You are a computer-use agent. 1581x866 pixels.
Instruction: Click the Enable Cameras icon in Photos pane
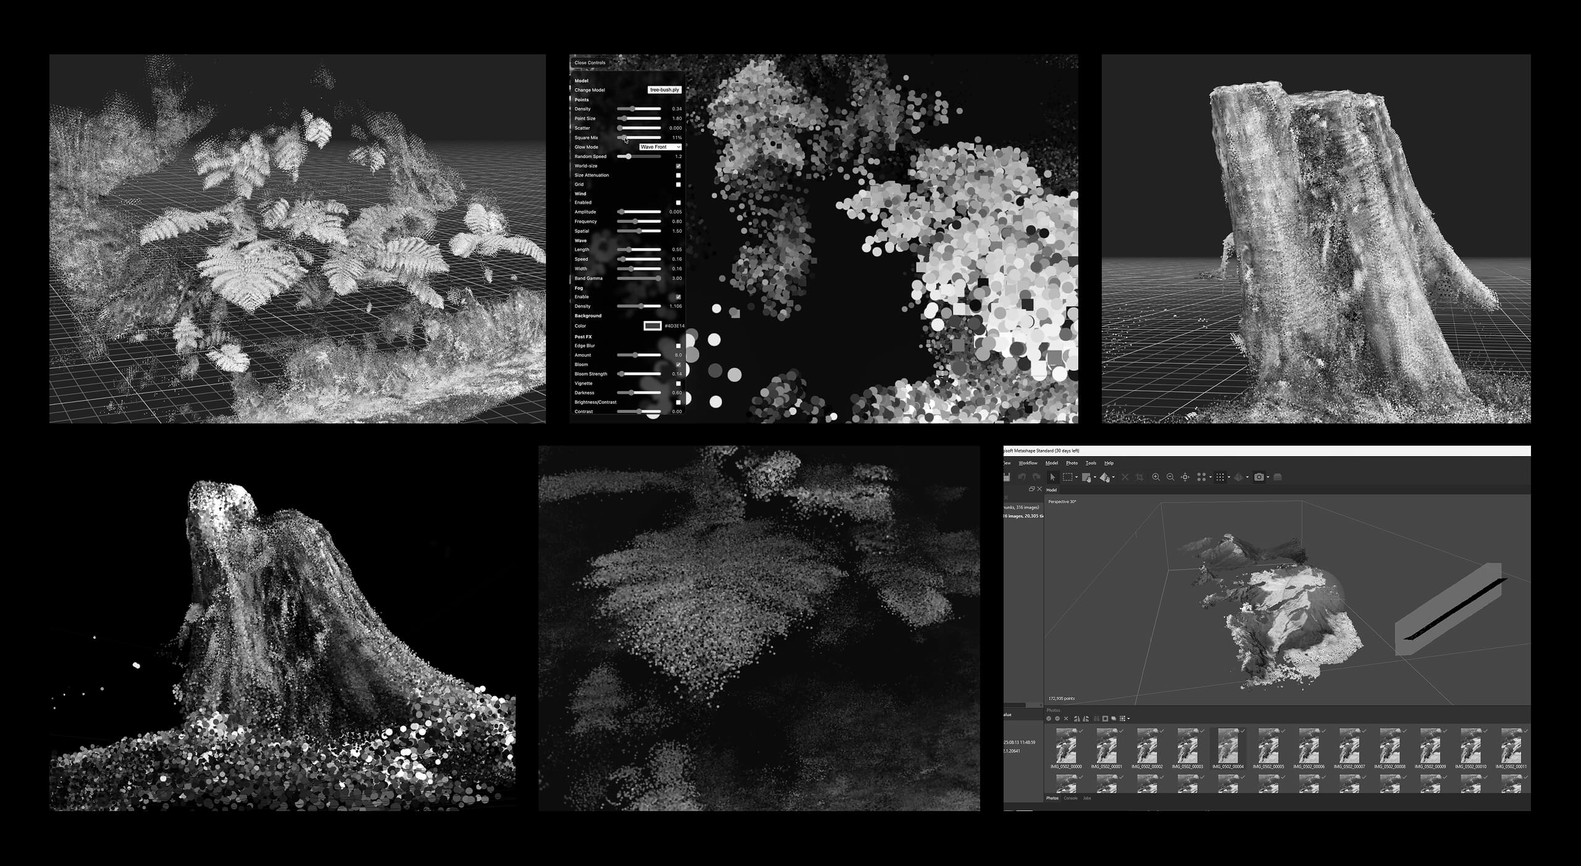point(1049,718)
